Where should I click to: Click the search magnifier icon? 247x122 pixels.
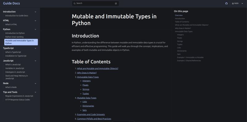point(74,3)
